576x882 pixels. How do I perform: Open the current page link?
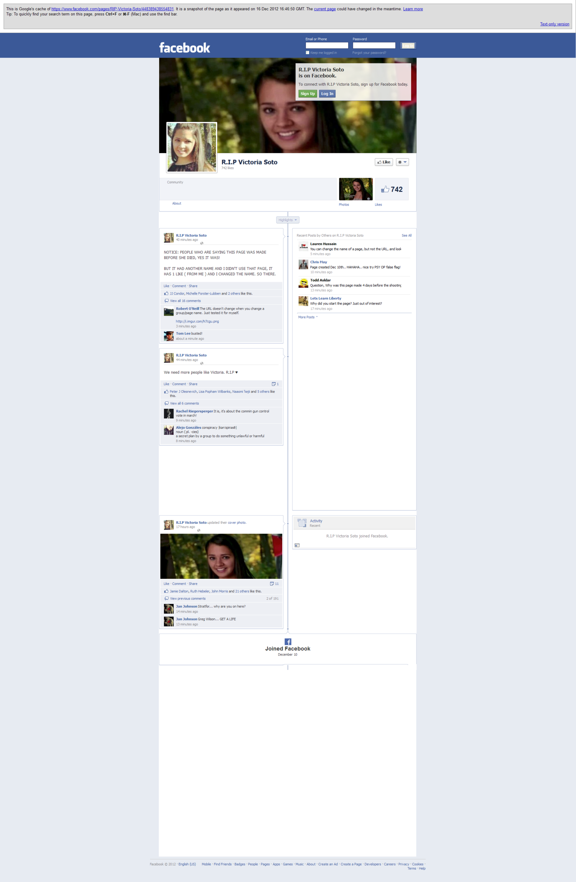point(325,9)
